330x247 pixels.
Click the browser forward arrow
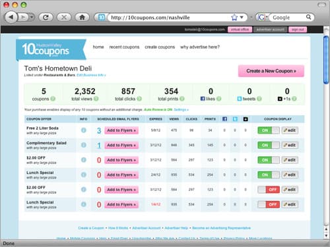point(23,17)
